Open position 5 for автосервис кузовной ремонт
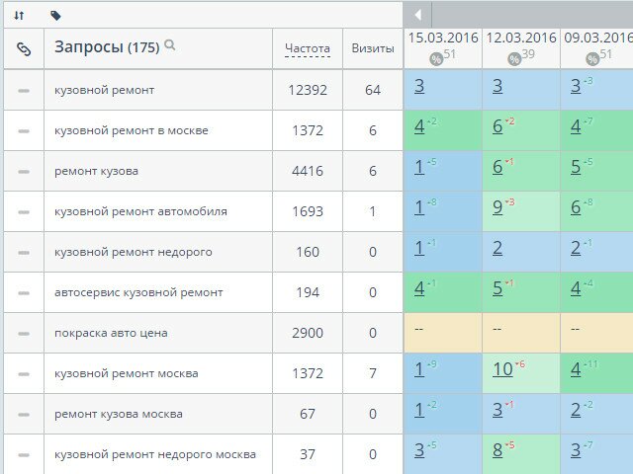633x474 pixels. (497, 288)
